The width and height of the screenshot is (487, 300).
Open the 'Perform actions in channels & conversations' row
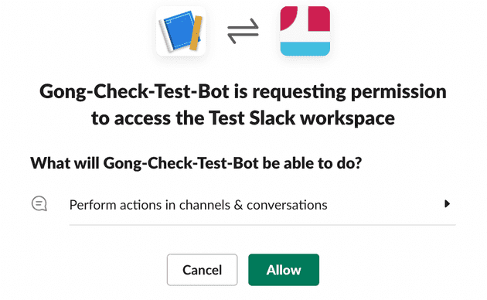(x=243, y=204)
